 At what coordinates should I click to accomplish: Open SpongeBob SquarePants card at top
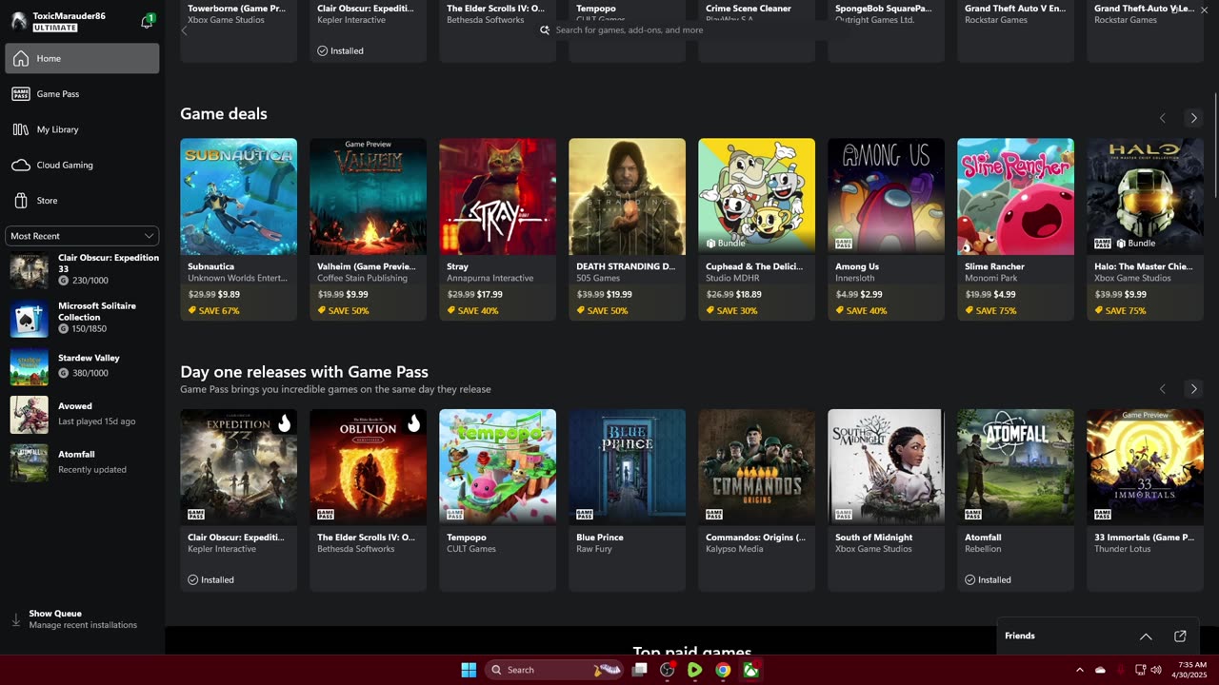pos(886,31)
